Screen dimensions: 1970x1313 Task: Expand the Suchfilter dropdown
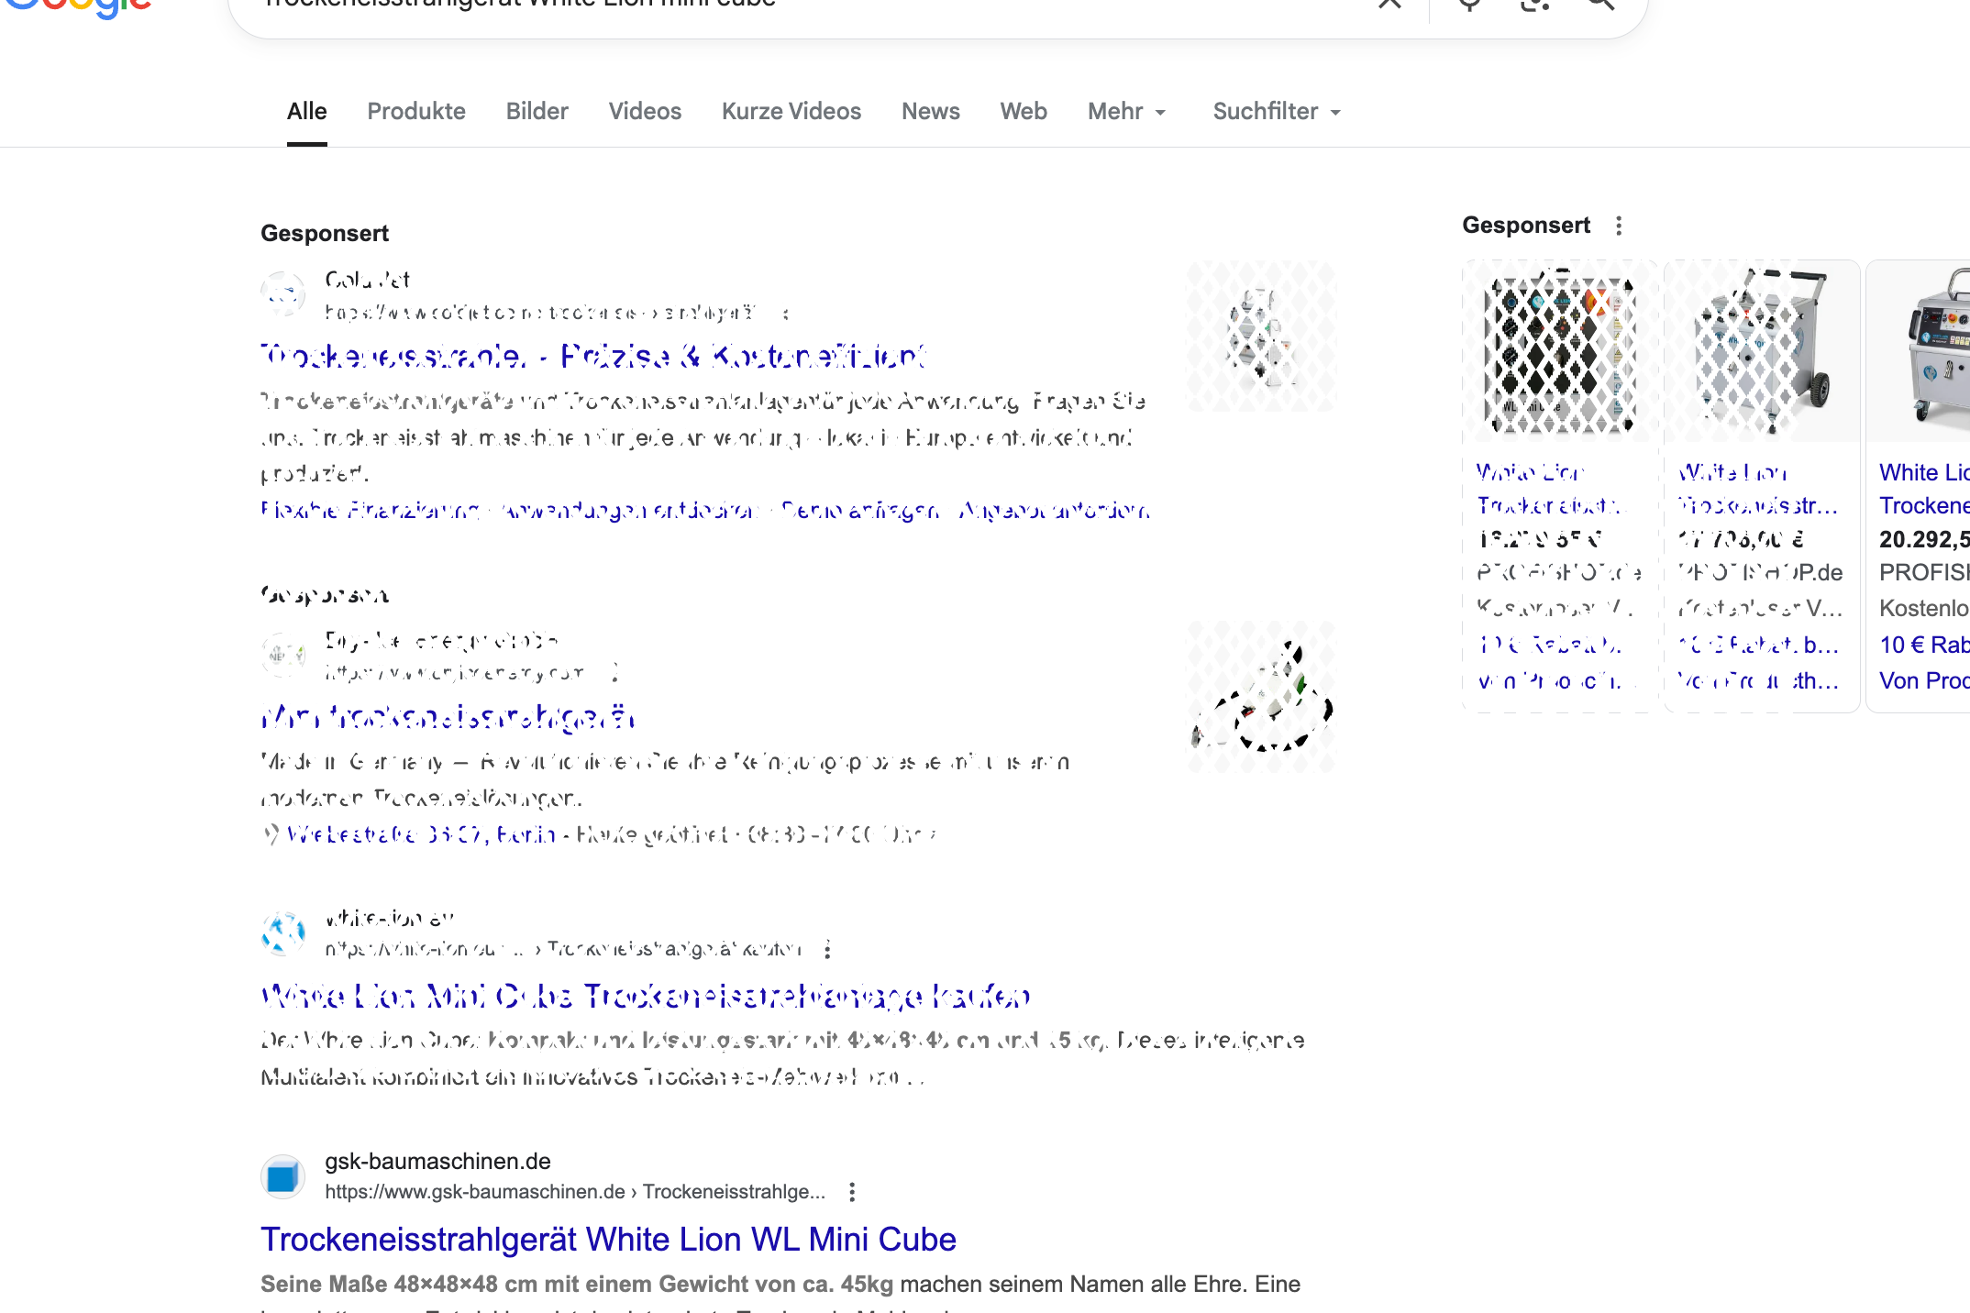[1276, 112]
